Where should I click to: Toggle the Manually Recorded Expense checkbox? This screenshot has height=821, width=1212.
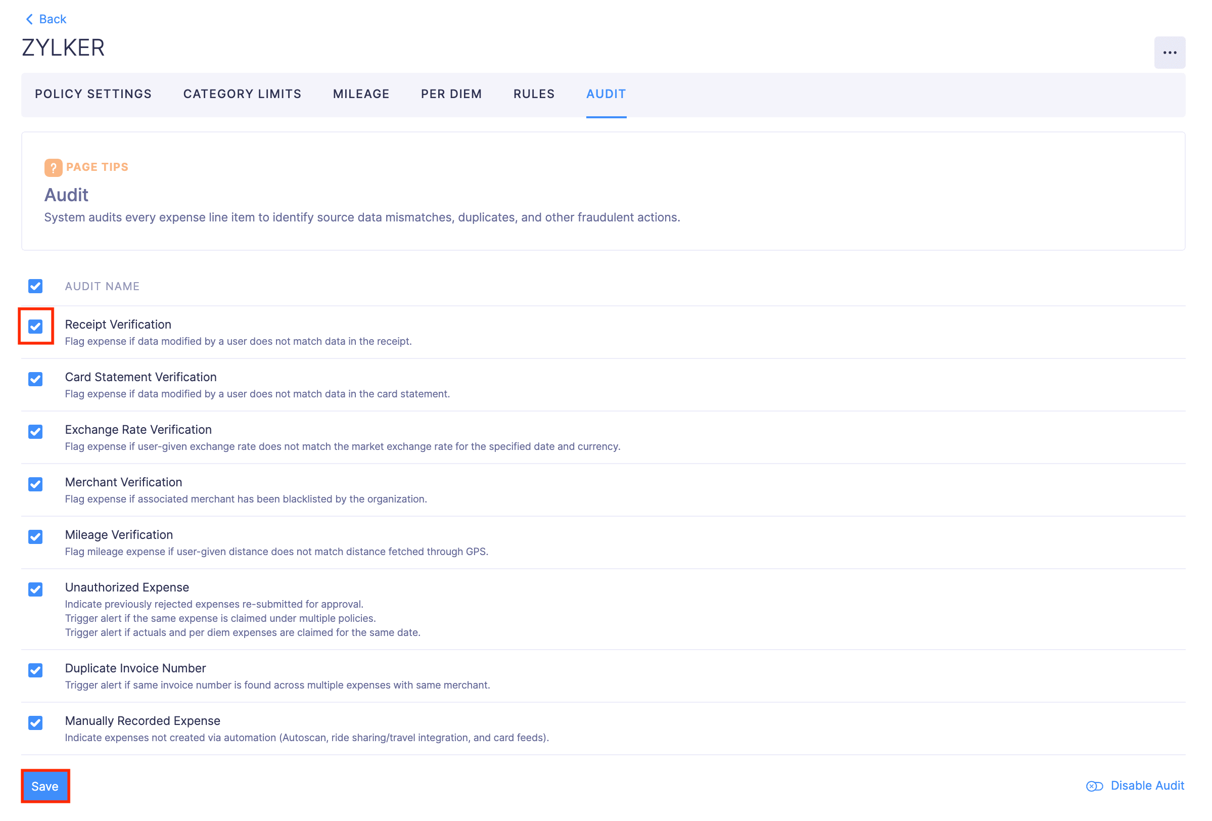(x=35, y=723)
